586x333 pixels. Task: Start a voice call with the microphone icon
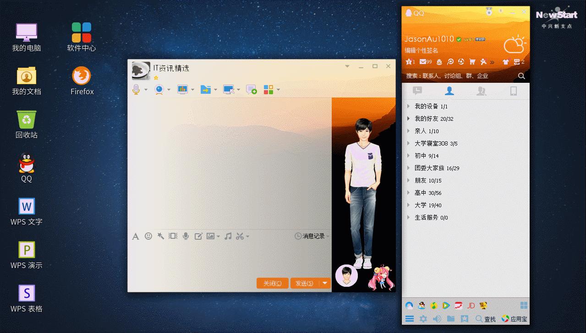tap(136, 89)
